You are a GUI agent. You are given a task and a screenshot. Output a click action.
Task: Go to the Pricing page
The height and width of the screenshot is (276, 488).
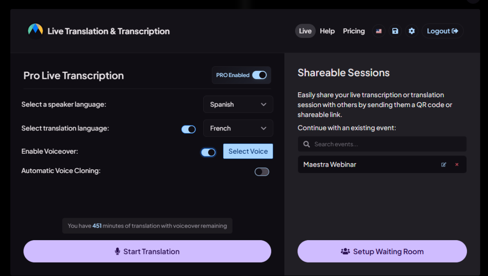[353, 31]
